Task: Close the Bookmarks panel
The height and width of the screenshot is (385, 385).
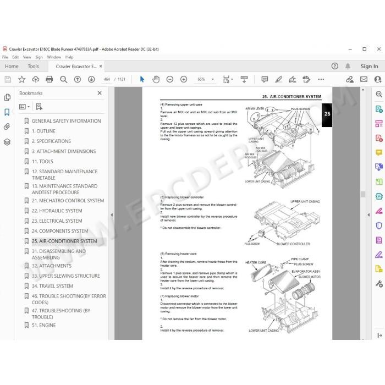Action: (x=100, y=93)
